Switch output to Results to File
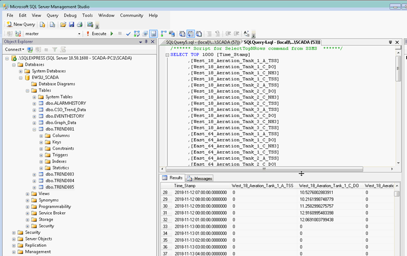The width and height of the screenshot is (407, 256). 199,34
